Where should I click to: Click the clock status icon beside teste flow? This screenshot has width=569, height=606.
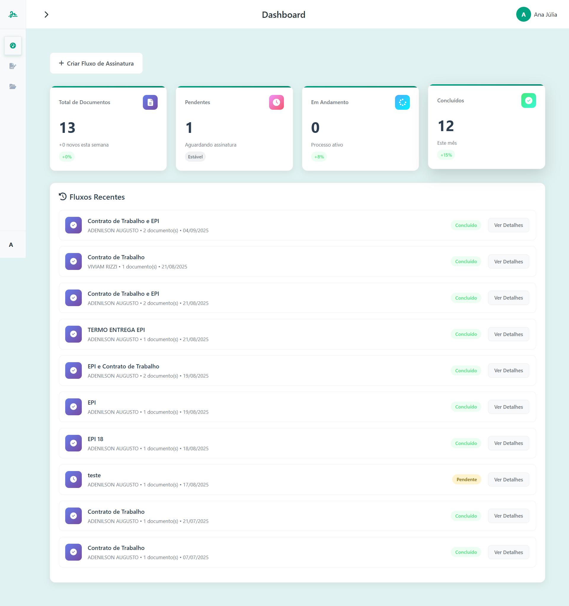pyautogui.click(x=73, y=479)
